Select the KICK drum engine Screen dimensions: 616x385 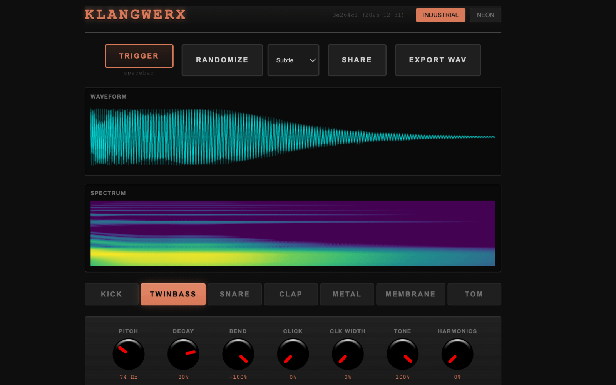click(111, 294)
